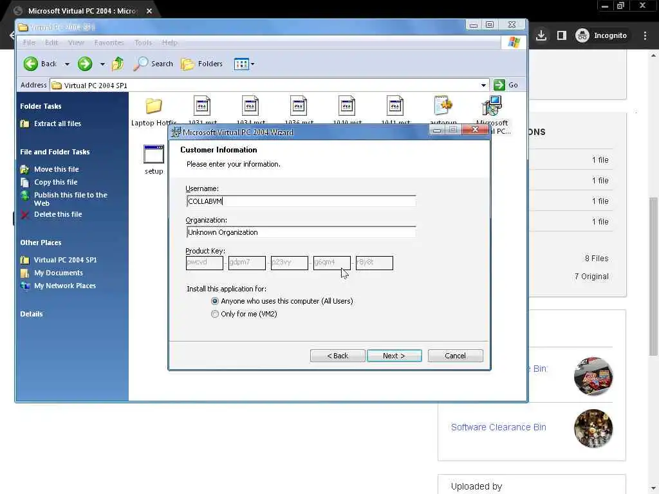Viewport: 659px width, 494px height.
Task: Open the File menu in Explorer
Action: coord(29,42)
